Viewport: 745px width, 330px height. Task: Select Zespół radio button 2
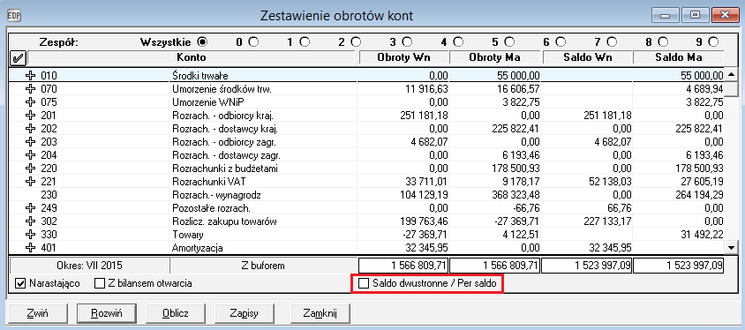[356, 42]
